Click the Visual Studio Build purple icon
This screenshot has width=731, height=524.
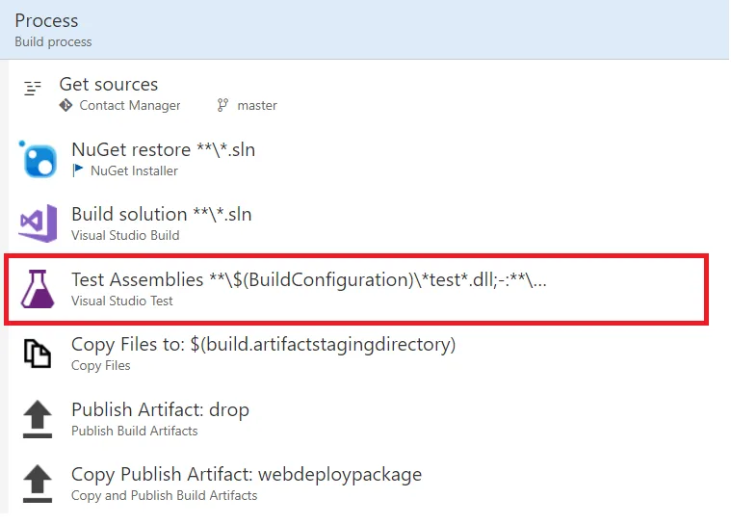[x=38, y=223]
